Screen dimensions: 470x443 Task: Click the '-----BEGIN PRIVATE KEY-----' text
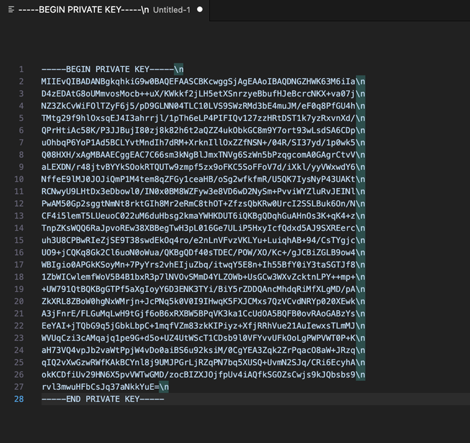tap(108, 69)
